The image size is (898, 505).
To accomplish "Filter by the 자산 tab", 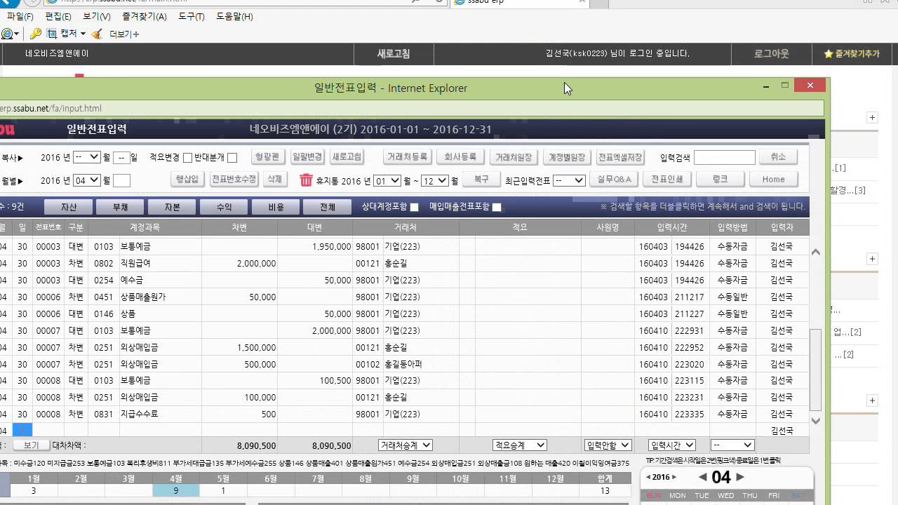I will (x=69, y=207).
